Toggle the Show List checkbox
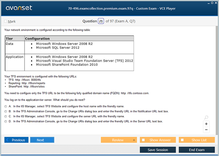The image size is (219, 156). pyautogui.click(x=182, y=140)
